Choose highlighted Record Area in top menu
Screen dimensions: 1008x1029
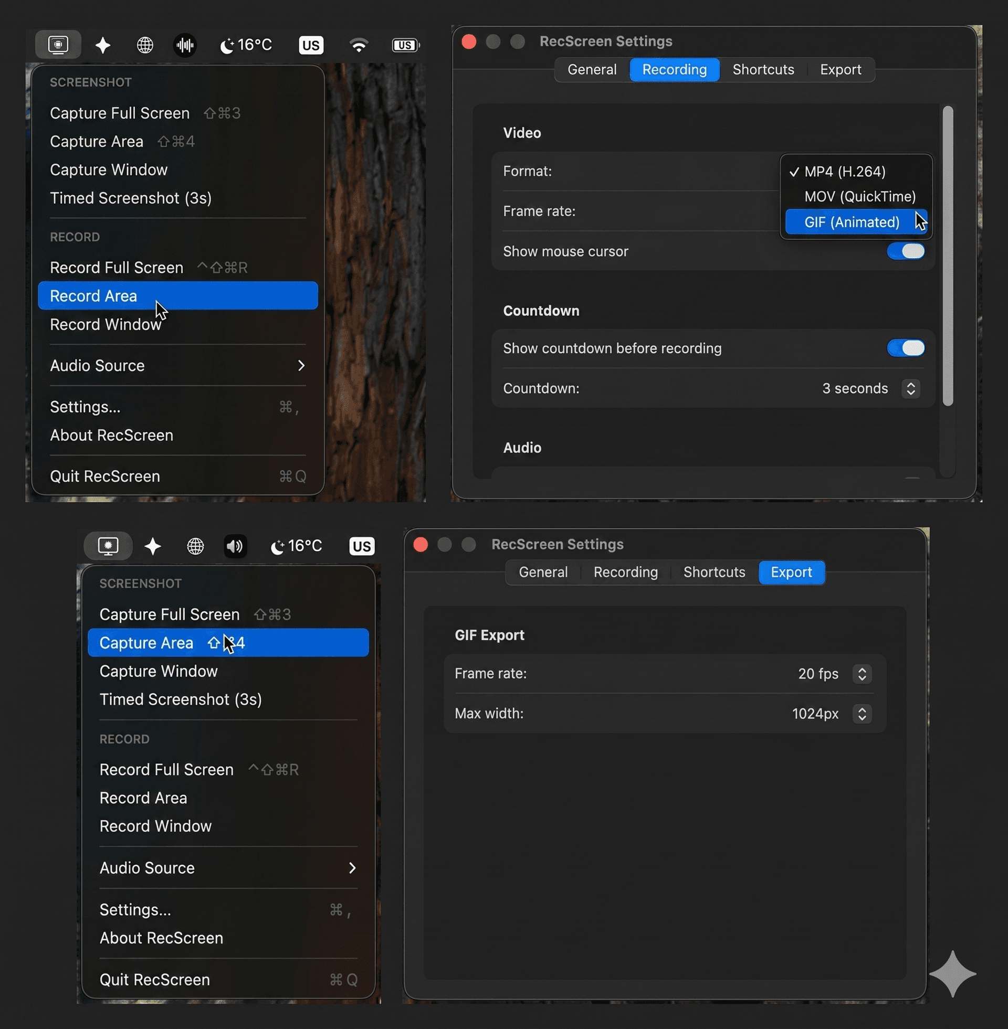pos(178,296)
